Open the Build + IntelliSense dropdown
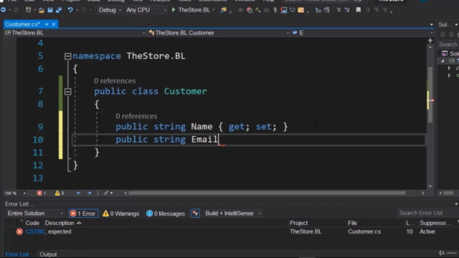The height and width of the screenshot is (258, 459). click(232, 214)
